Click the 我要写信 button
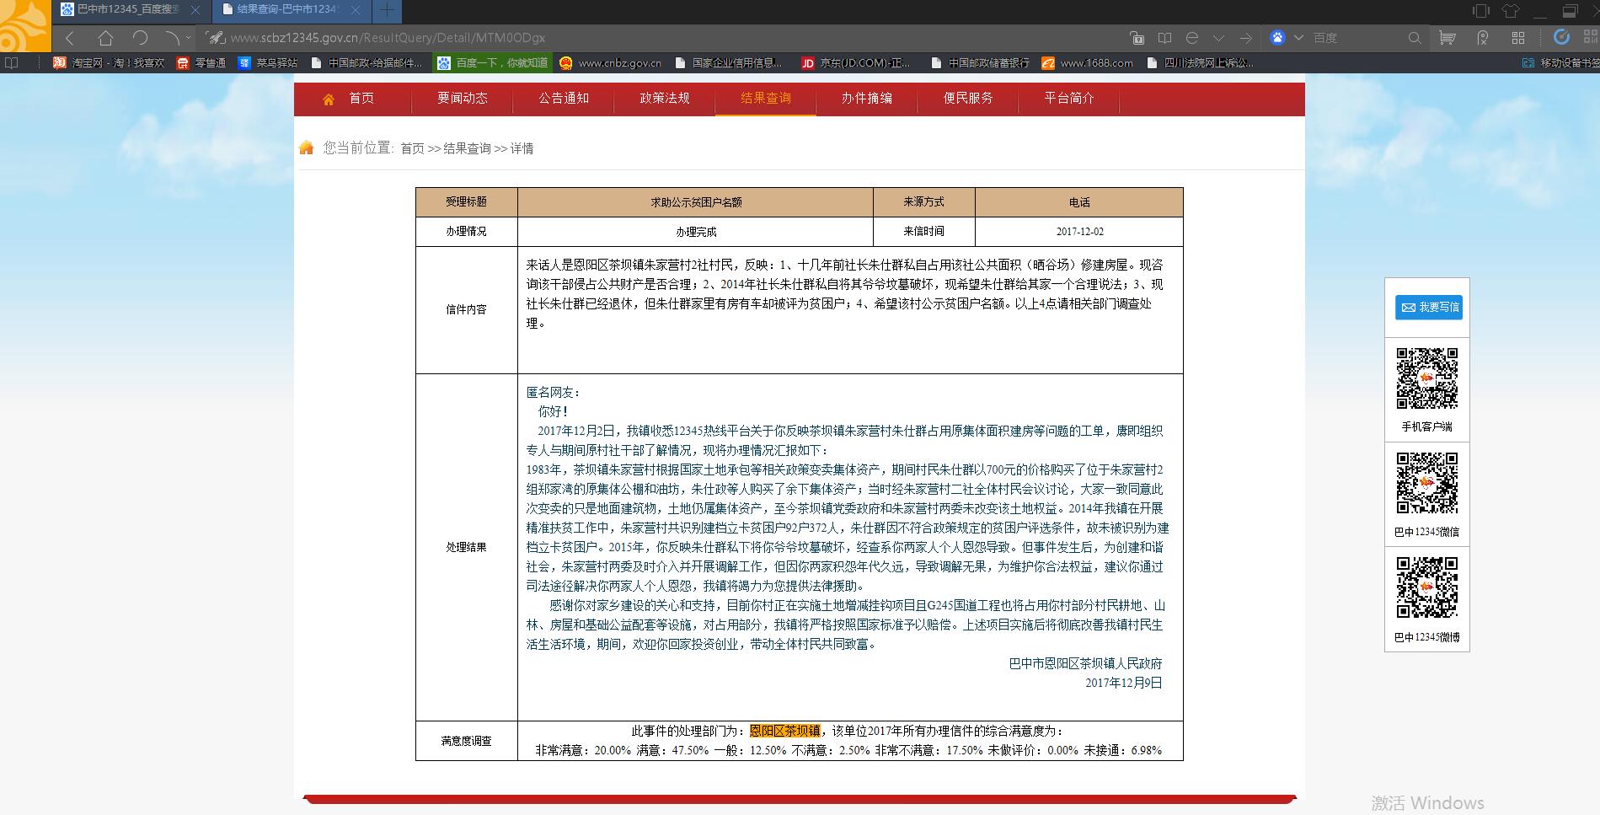 coord(1428,308)
